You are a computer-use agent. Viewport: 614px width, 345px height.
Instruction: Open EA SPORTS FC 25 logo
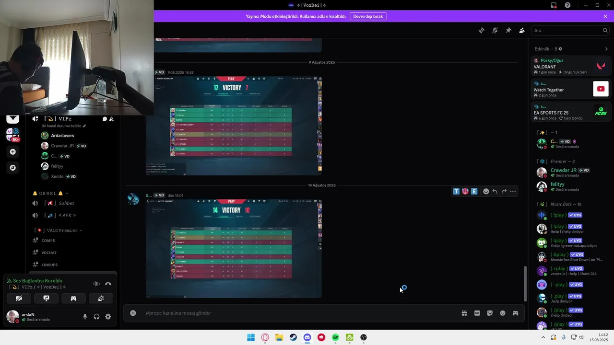(x=601, y=111)
